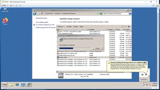Click the Mozilla Firefox program icon
This screenshot has width=160, height=90.
tap(58, 53)
